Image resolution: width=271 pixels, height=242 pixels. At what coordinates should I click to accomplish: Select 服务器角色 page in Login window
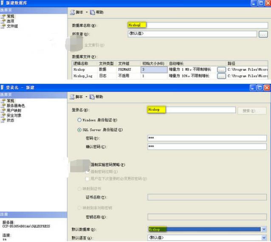(x=16, y=105)
